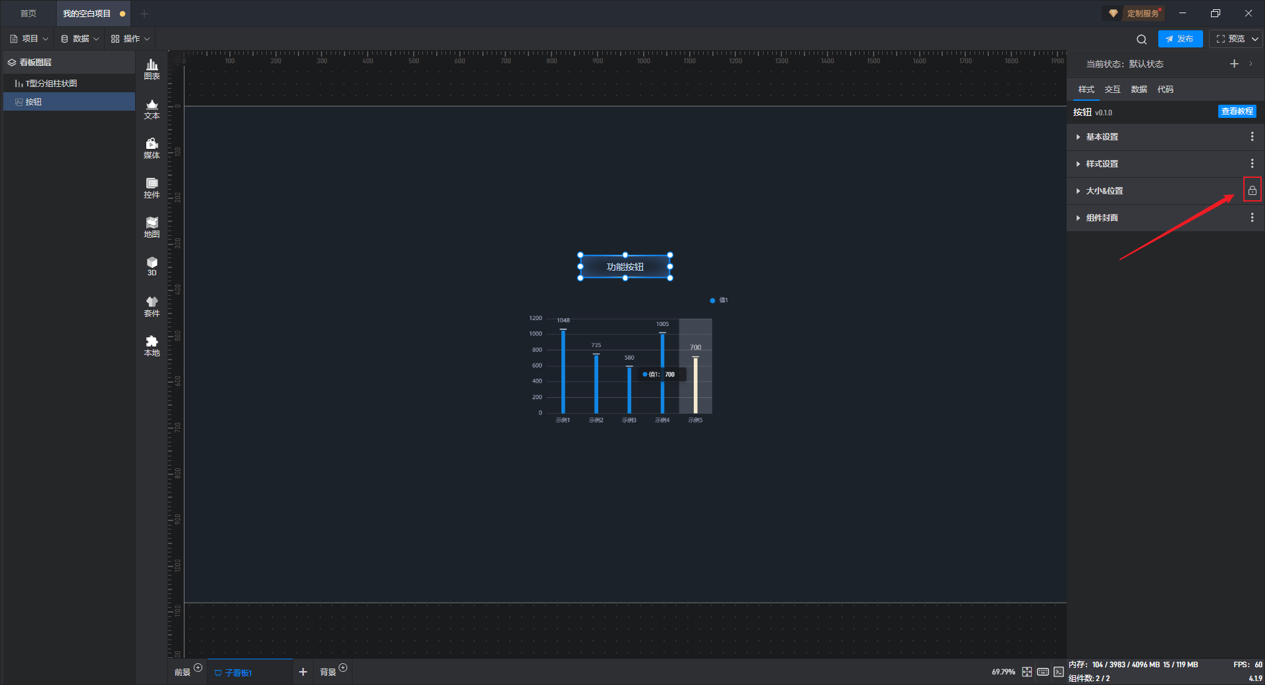
Task: Click the add icon next to 背景
Action: pyautogui.click(x=343, y=668)
